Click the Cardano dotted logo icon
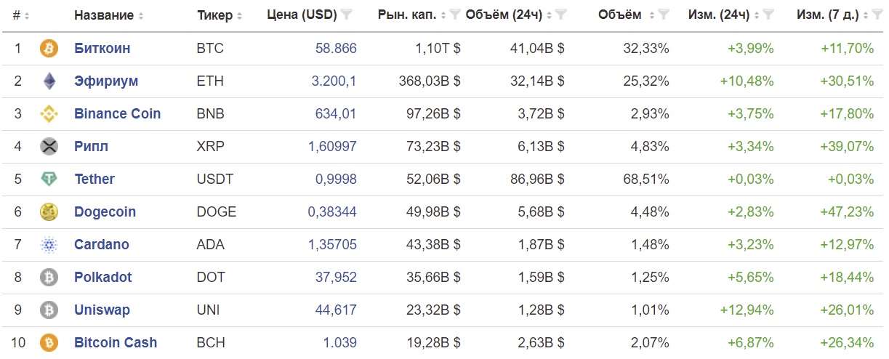The image size is (889, 359). pyautogui.click(x=49, y=245)
